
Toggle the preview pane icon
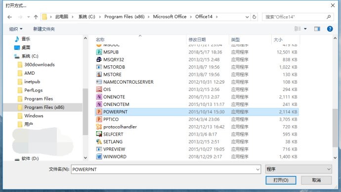317,29
